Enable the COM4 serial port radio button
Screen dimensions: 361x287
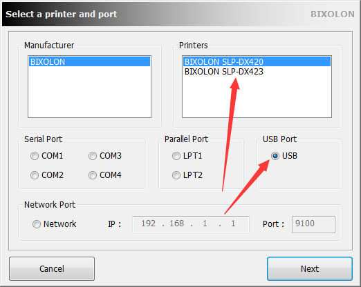tap(93, 175)
